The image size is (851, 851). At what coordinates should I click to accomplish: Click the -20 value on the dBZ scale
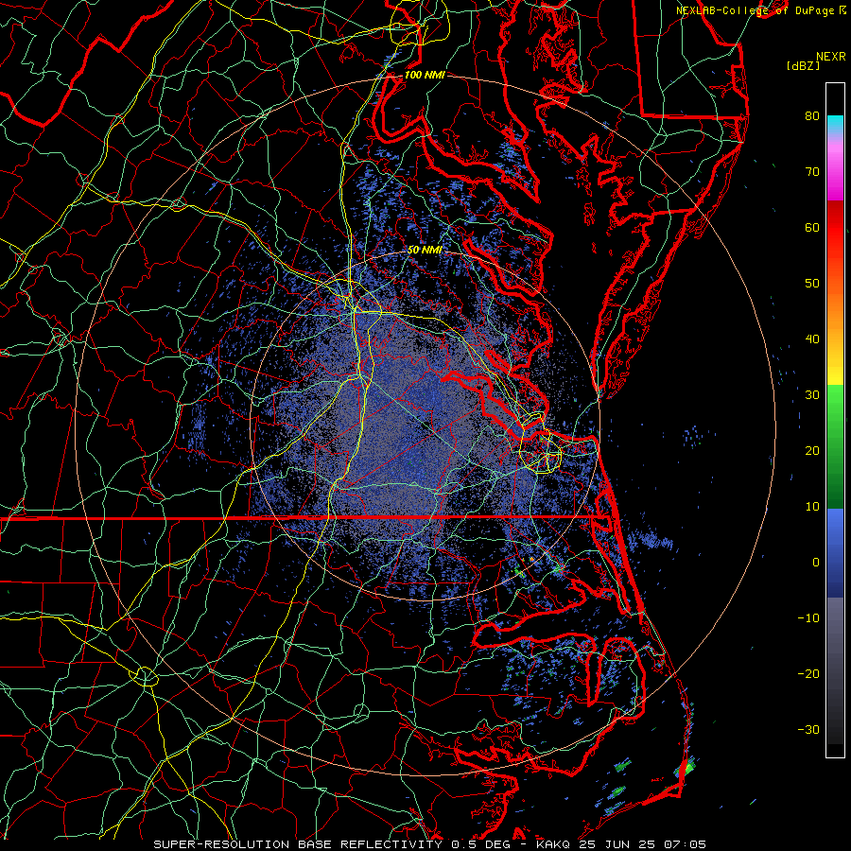(x=808, y=673)
